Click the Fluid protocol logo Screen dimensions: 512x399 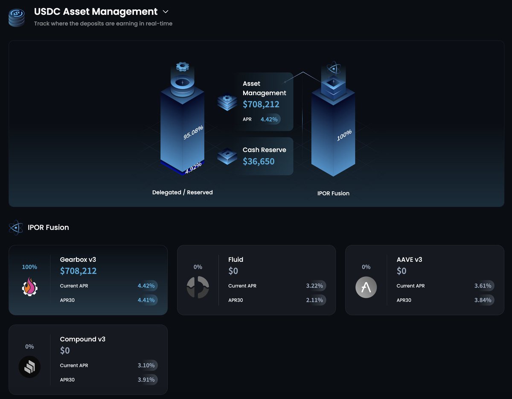point(198,287)
